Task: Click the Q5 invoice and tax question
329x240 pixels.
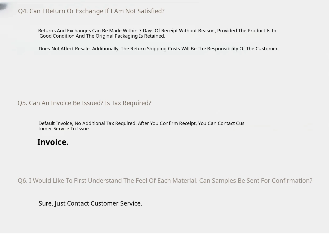Action: pyautogui.click(x=84, y=103)
